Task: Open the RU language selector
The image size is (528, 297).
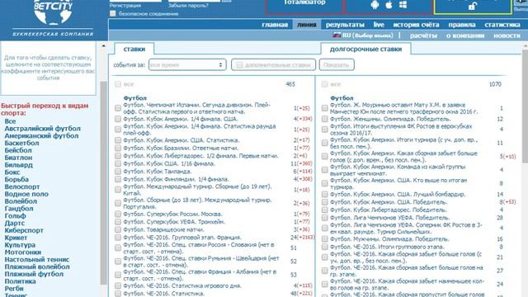Action: (x=363, y=35)
